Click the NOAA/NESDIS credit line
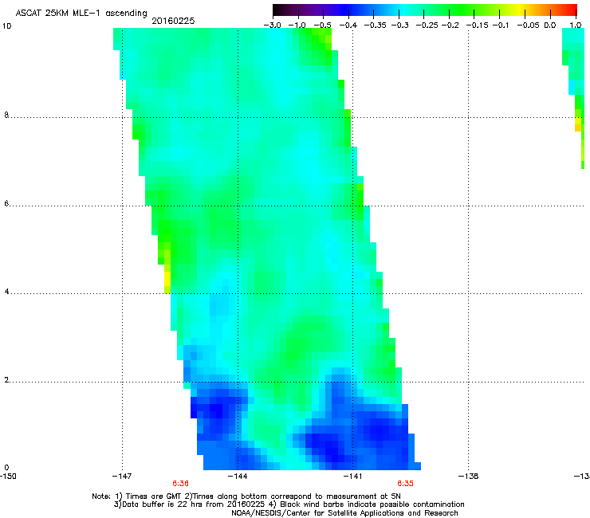 pyautogui.click(x=344, y=513)
